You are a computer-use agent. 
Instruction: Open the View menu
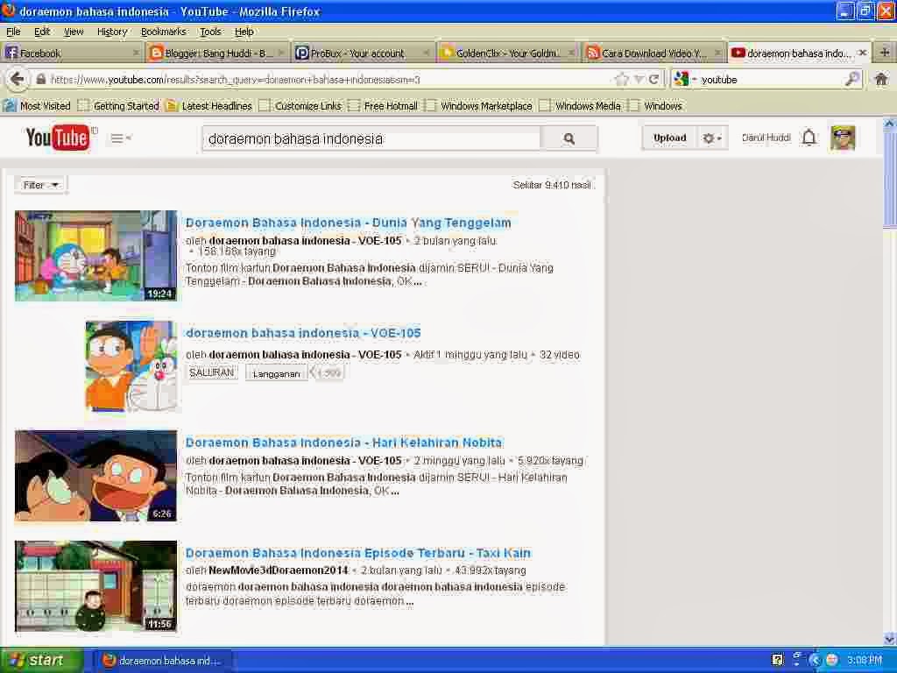click(74, 32)
